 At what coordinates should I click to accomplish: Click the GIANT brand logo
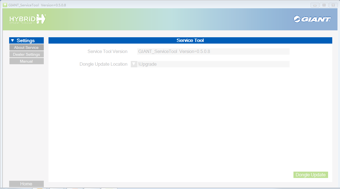coord(312,19)
